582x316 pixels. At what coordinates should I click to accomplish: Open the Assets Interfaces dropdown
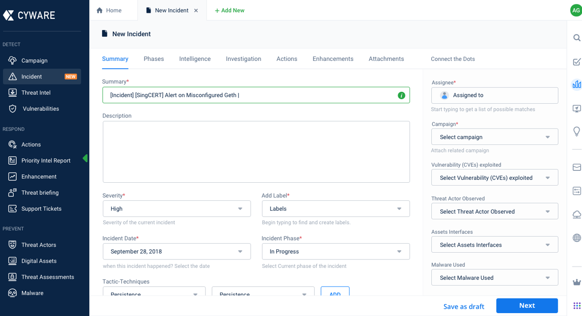495,245
